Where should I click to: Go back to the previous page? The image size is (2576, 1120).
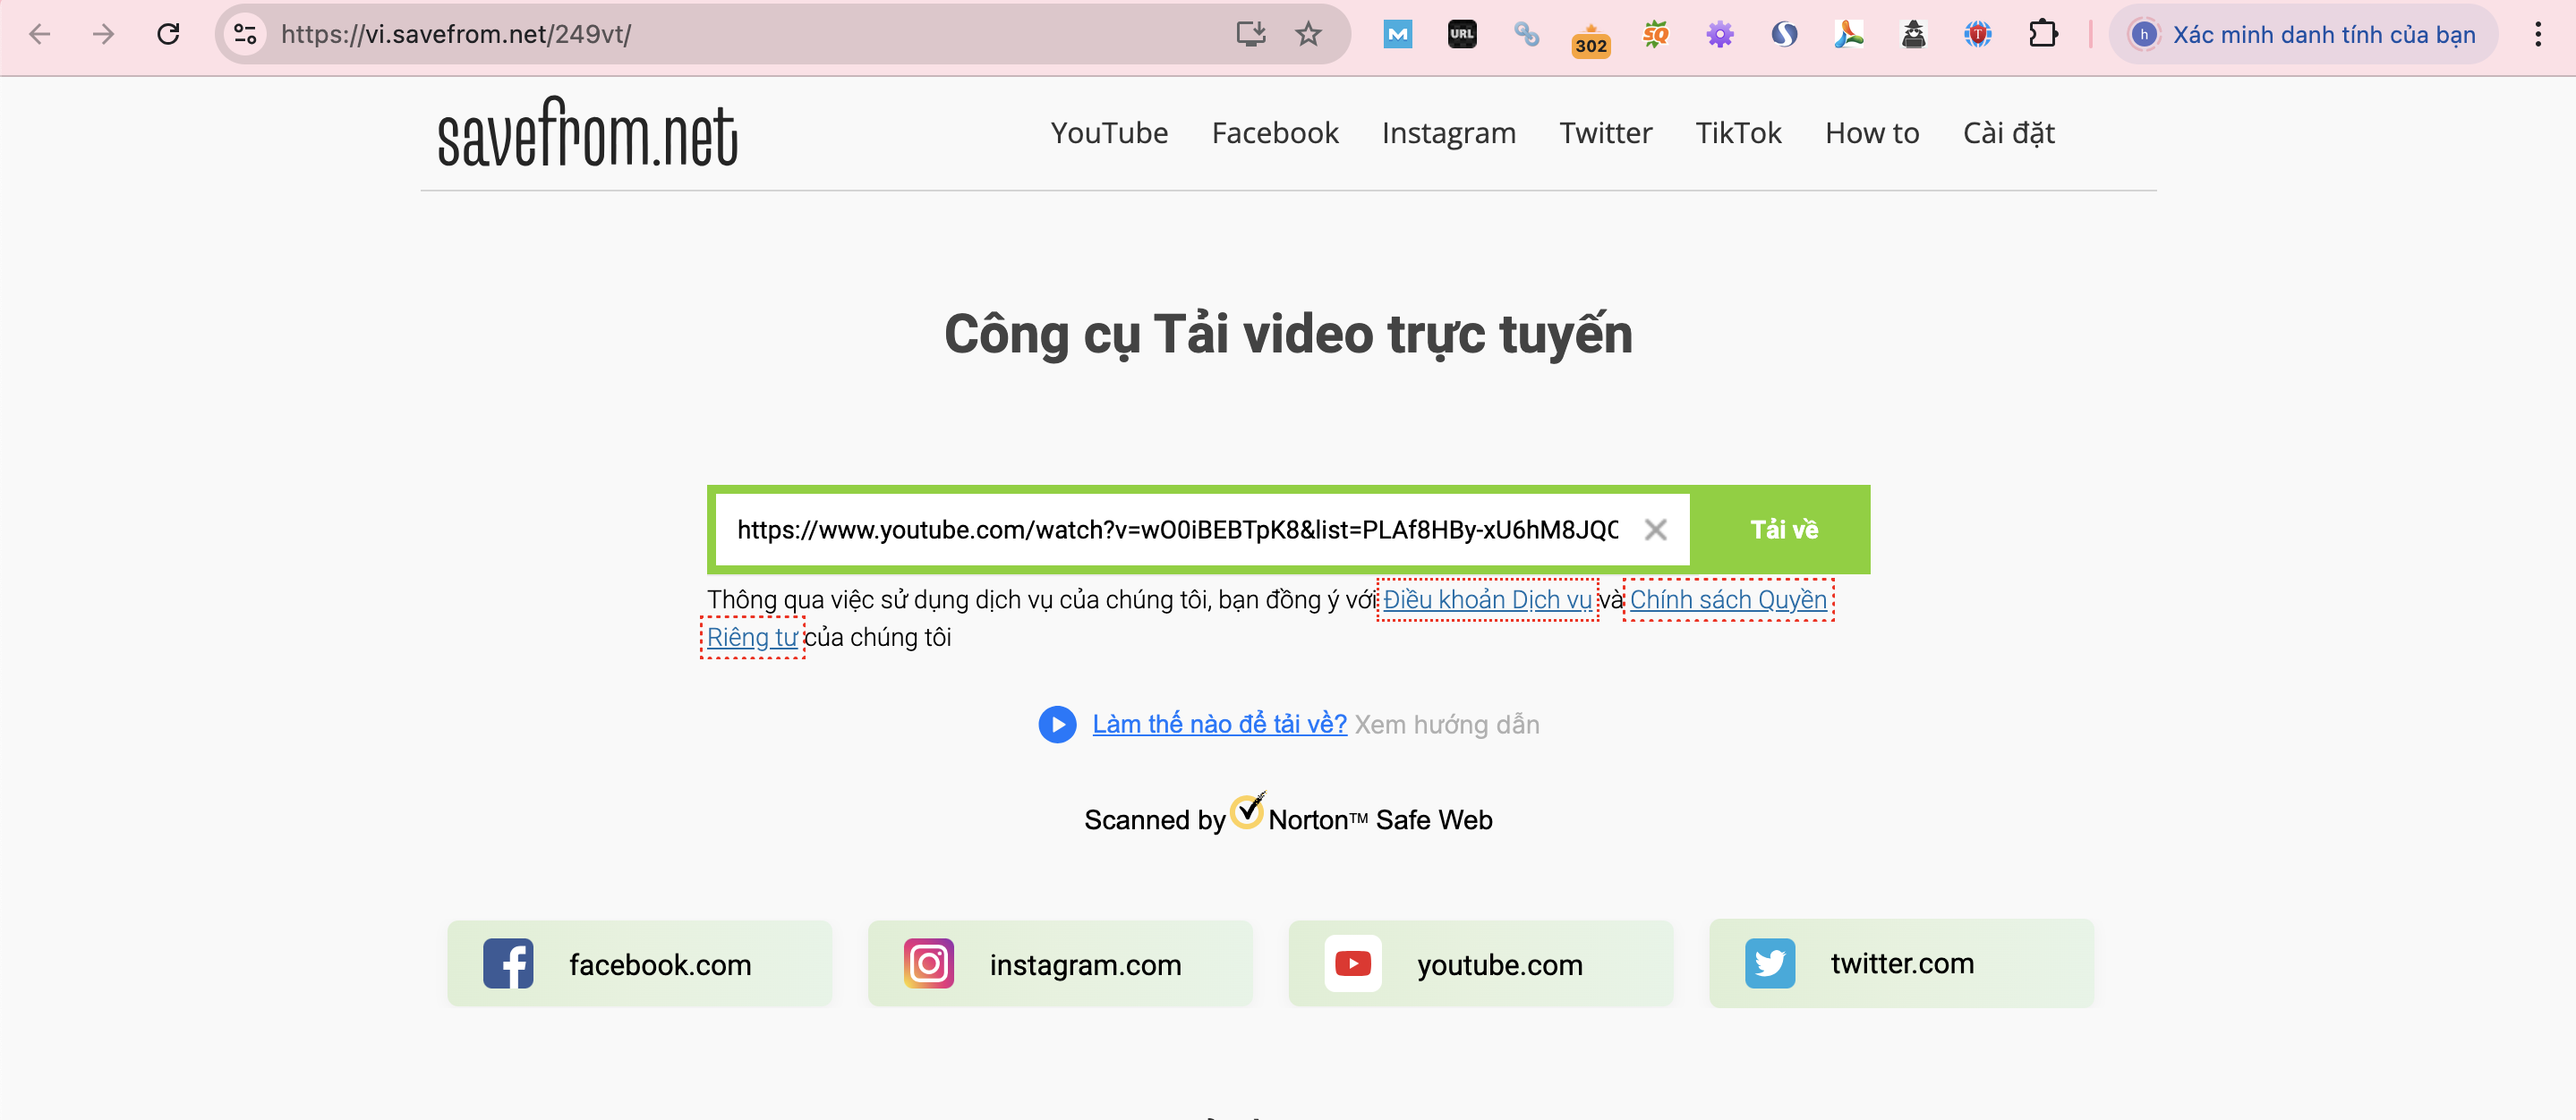40,35
